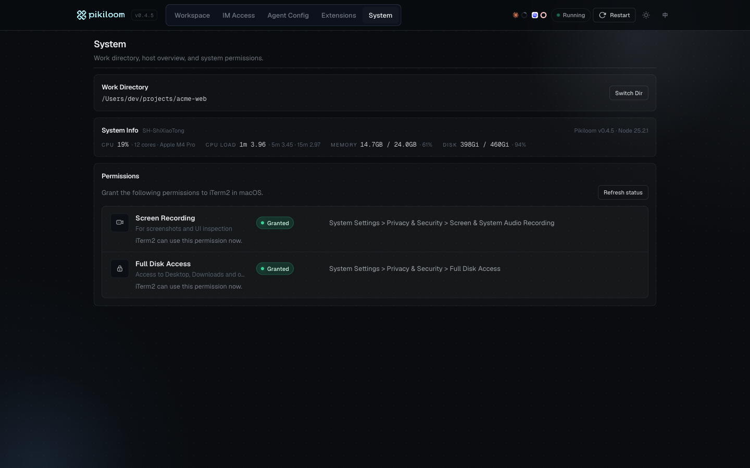Click the CPU 19% value
This screenshot has width=750, height=468.
pyautogui.click(x=123, y=145)
